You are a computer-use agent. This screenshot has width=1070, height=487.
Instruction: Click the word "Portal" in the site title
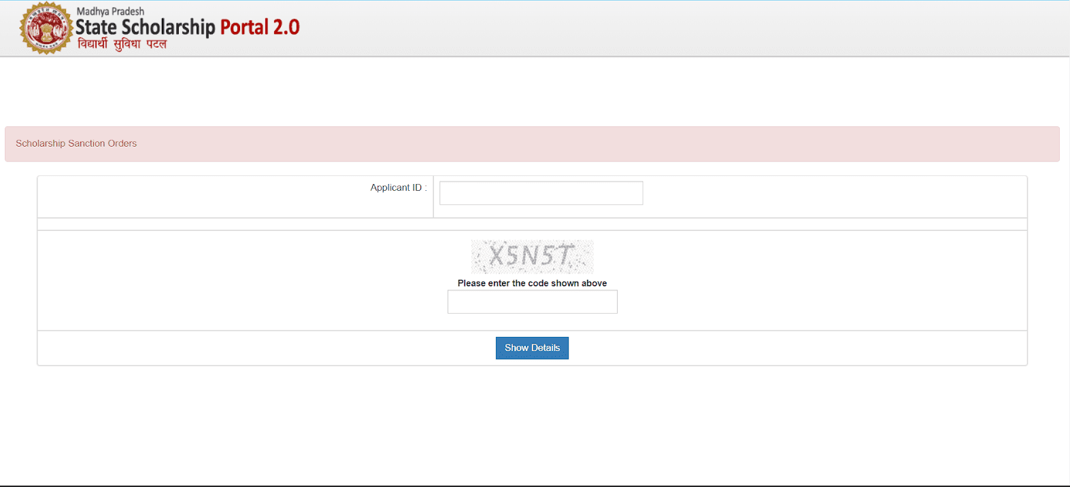[244, 27]
